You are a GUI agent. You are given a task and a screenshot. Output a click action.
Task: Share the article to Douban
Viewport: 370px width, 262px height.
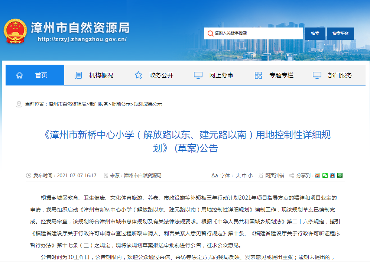tap(340, 175)
